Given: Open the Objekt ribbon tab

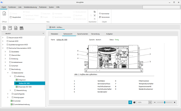Looking at the screenshot, I should tap(4, 7).
